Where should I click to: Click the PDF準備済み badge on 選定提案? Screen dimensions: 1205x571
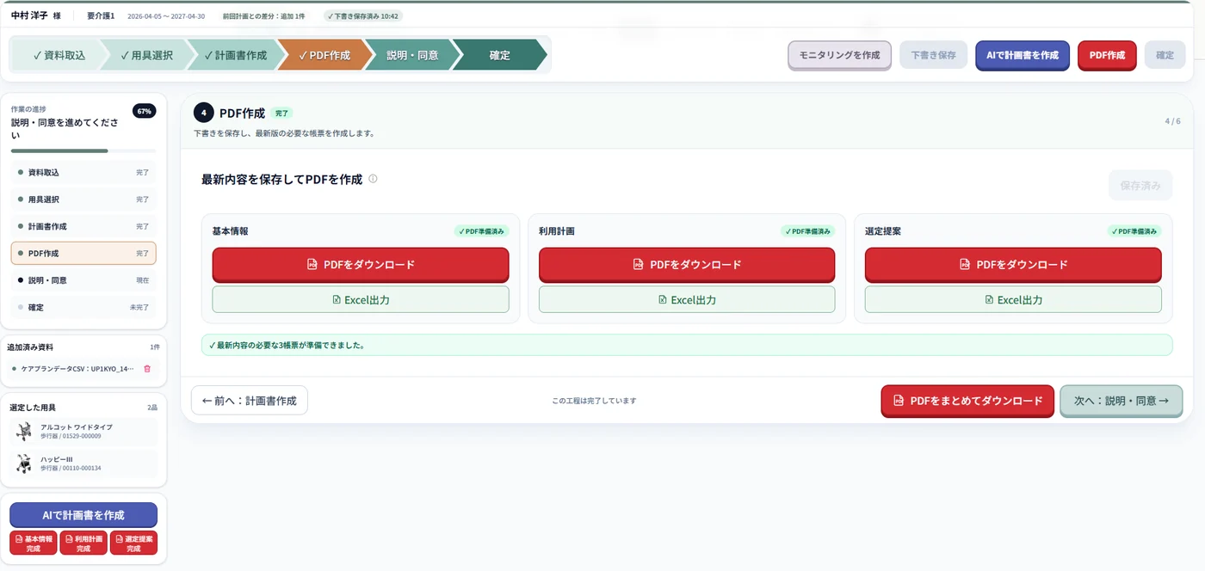click(1134, 231)
